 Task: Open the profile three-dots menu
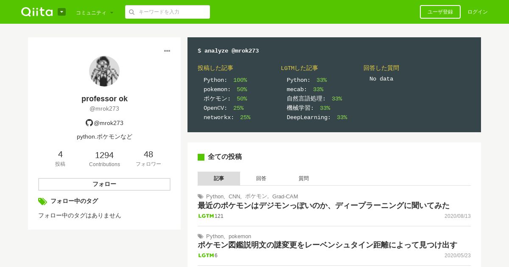167,51
